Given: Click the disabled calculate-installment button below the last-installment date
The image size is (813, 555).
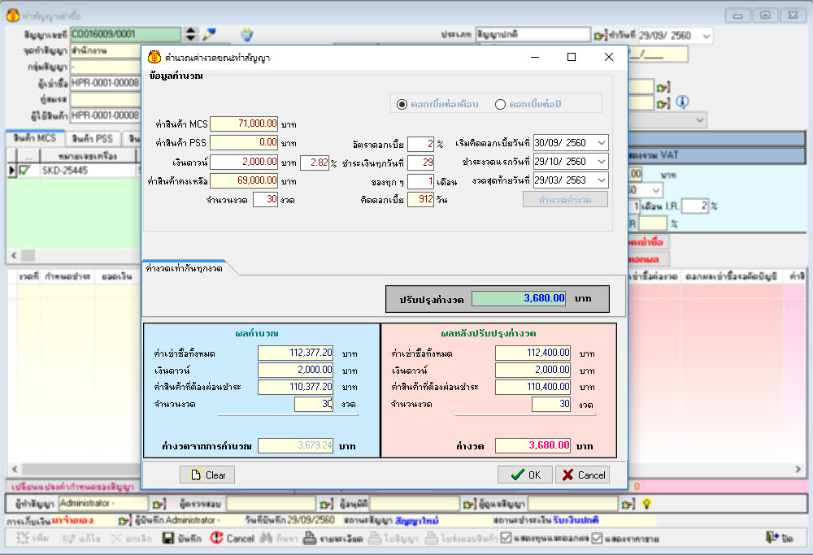Looking at the screenshot, I should pyautogui.click(x=565, y=200).
